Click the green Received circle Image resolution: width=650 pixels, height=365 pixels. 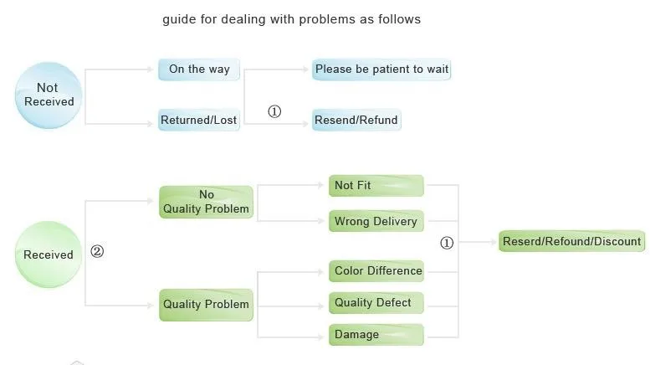pyautogui.click(x=49, y=254)
